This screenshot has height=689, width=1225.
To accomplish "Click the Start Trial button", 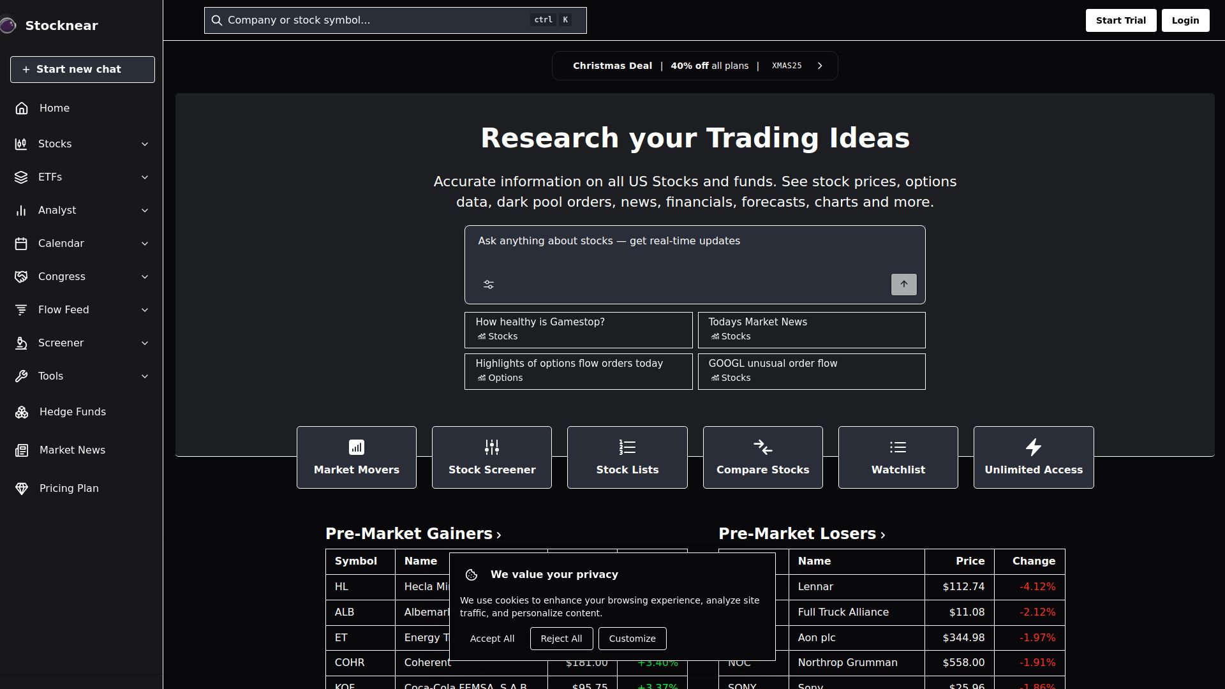I will click(1120, 20).
